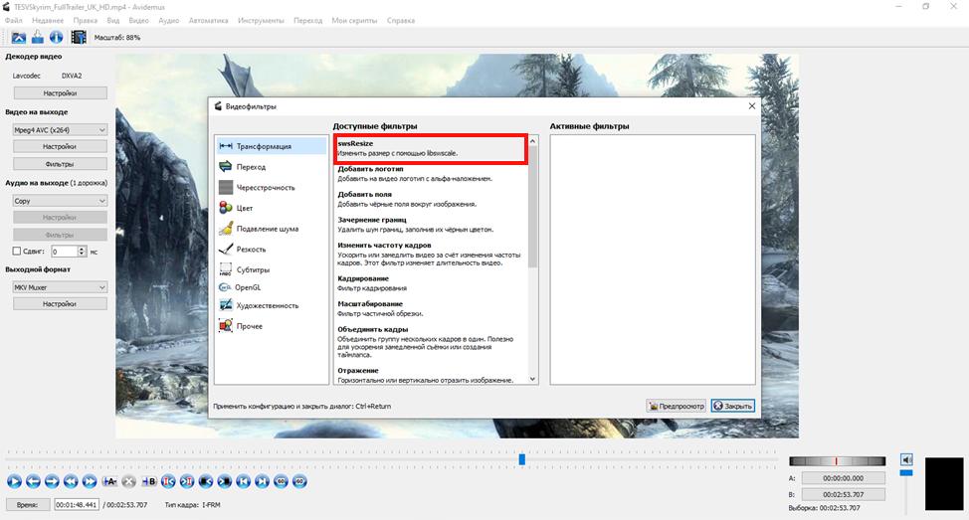
Task: Jump to next keyframe (double right arrows)
Action: tap(90, 481)
